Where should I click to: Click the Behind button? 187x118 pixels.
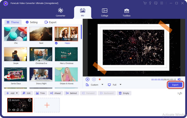coord(71,93)
